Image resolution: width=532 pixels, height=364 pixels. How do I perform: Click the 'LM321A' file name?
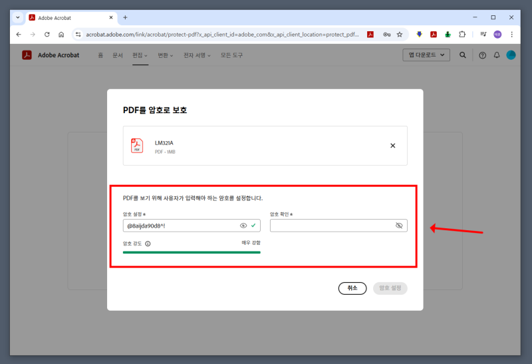164,143
